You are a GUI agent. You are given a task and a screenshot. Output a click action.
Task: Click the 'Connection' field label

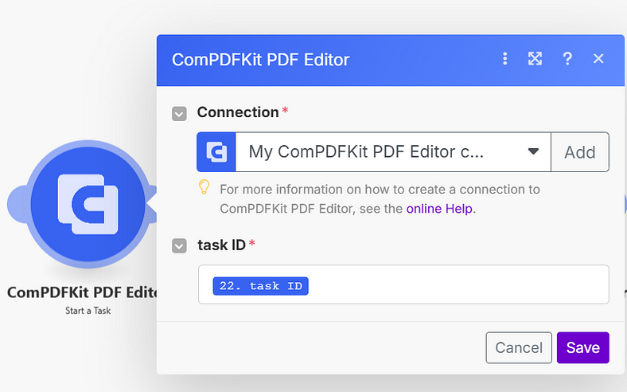point(238,112)
